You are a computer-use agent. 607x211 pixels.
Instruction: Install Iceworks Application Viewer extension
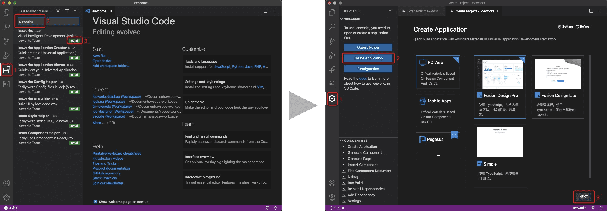tap(74, 75)
